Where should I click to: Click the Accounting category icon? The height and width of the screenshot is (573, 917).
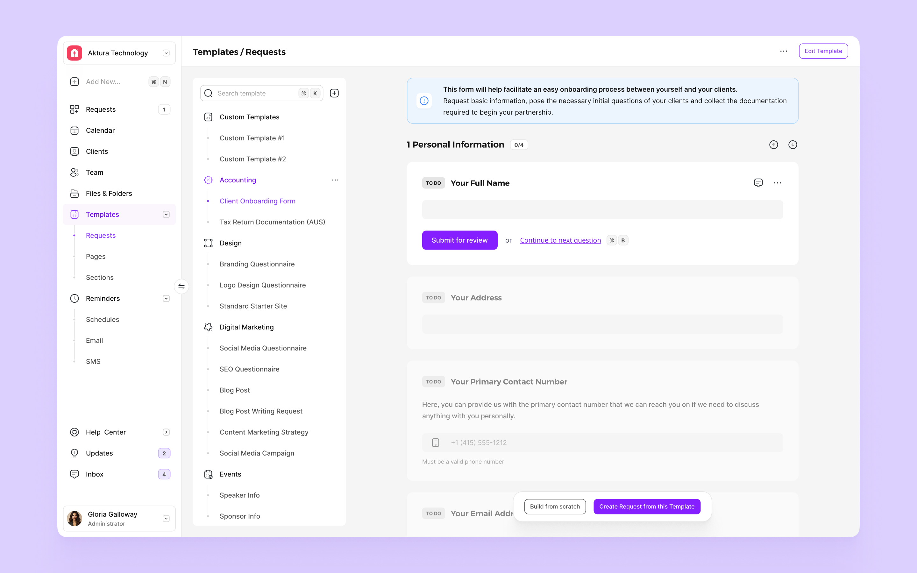[x=209, y=180]
